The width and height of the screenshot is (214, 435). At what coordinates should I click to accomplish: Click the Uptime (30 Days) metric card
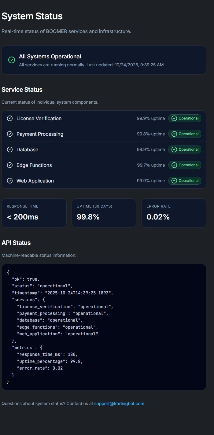coord(104,213)
